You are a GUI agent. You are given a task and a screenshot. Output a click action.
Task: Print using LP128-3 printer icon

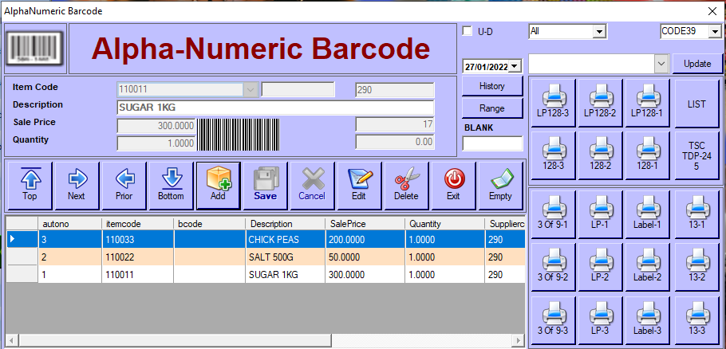553,98
